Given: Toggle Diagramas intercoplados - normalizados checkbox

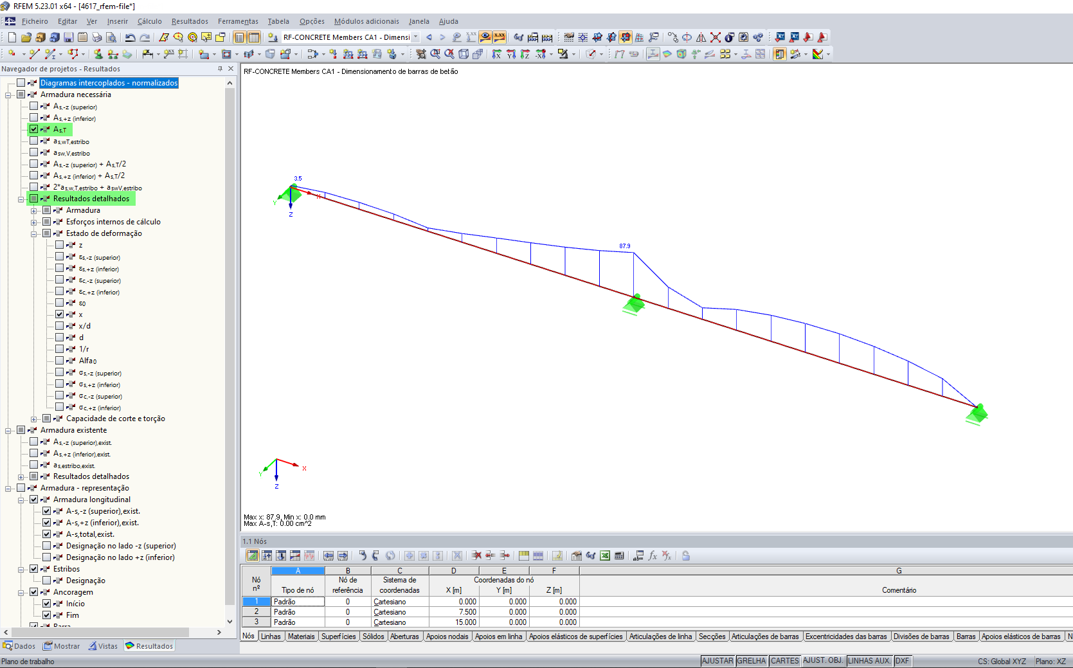Looking at the screenshot, I should pos(21,83).
